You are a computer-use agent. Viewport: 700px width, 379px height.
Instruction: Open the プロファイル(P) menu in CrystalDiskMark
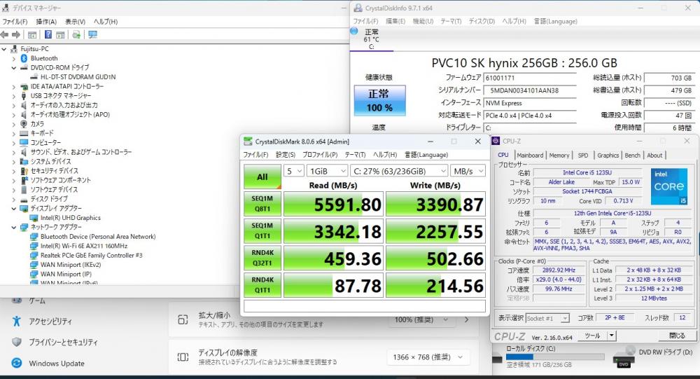[x=321, y=154]
